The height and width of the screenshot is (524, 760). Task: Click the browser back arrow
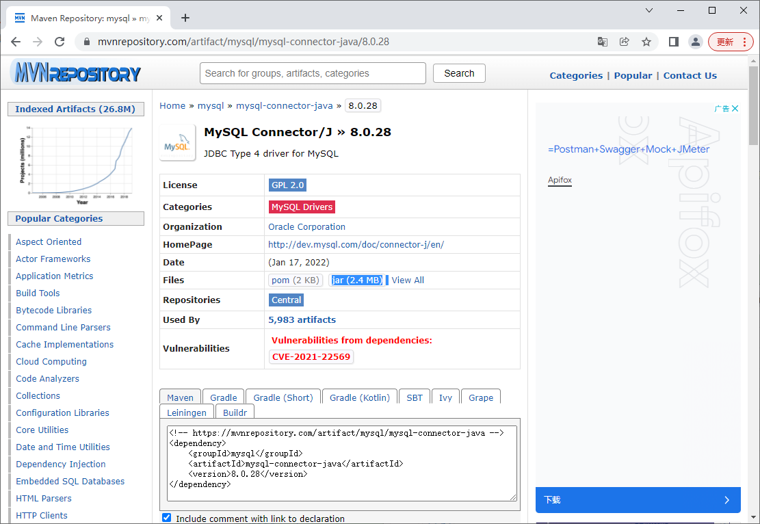tap(16, 42)
